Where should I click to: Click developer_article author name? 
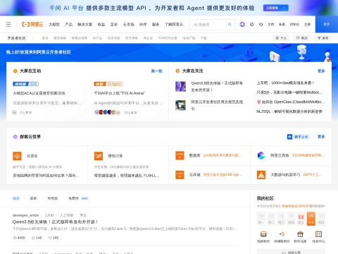click(25, 215)
